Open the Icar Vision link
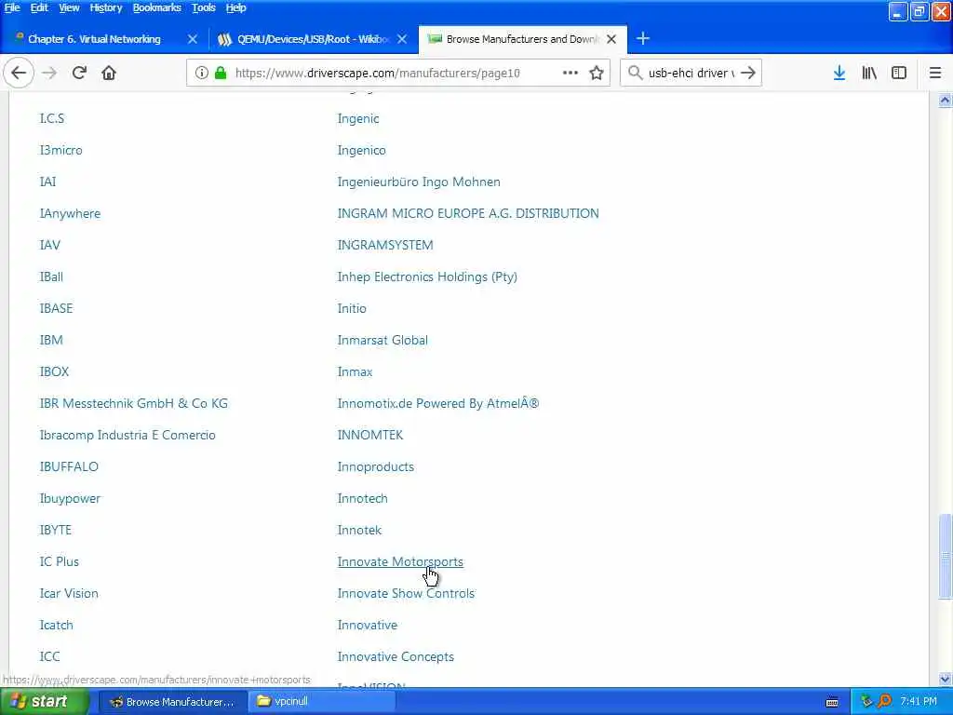 coord(69,593)
